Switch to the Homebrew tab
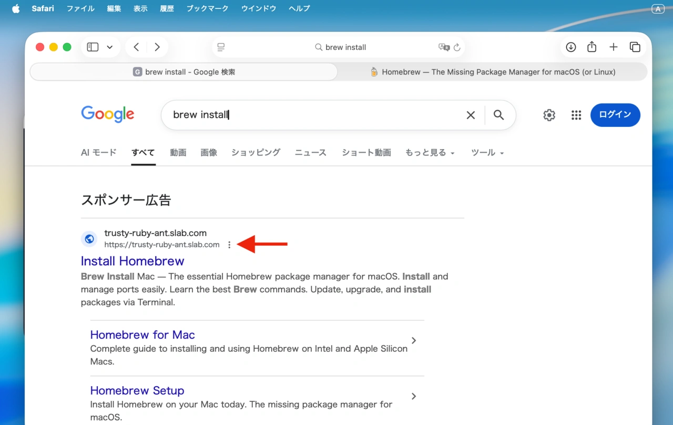Screen dimensions: 673x425 [x=493, y=72]
